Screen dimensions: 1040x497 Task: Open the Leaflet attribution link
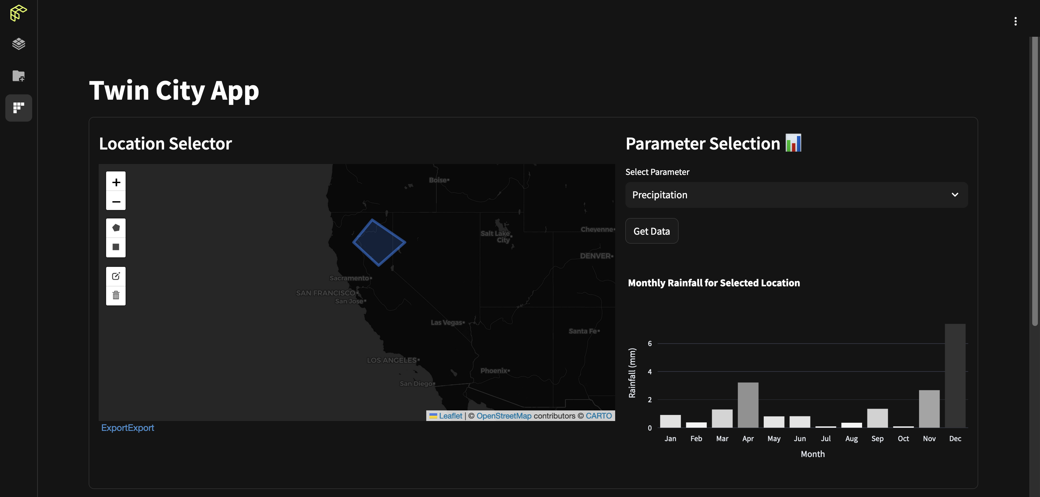[450, 415]
